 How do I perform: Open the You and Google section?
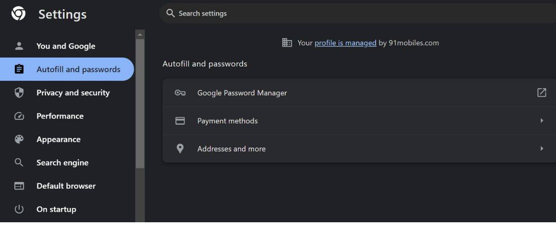(x=67, y=46)
